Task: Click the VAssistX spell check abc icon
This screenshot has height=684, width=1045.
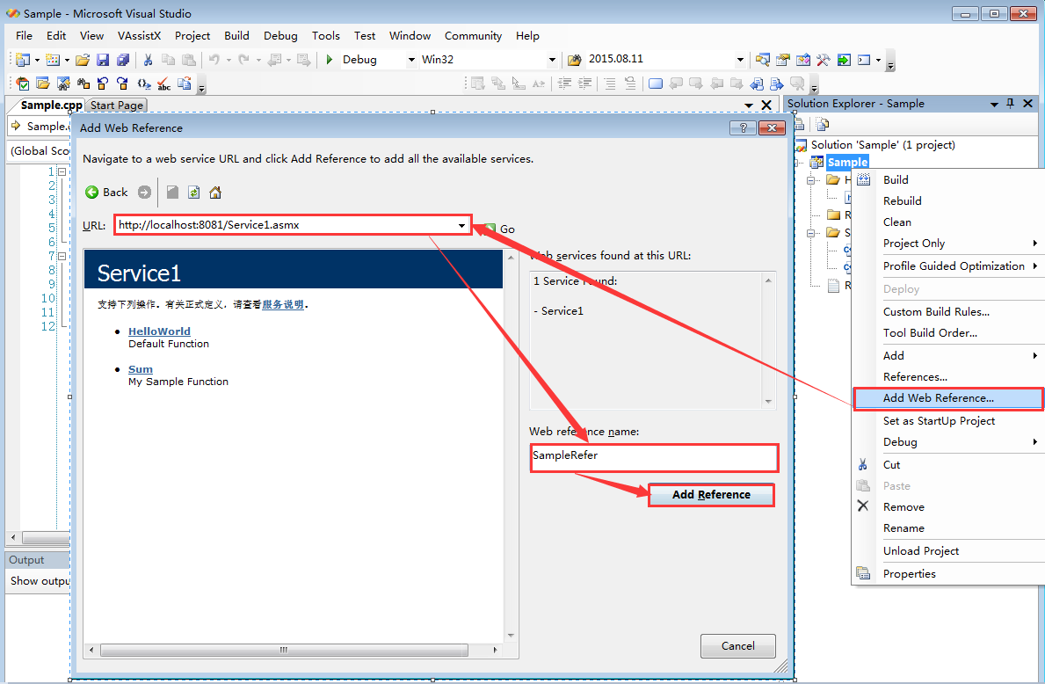Action: [x=164, y=84]
